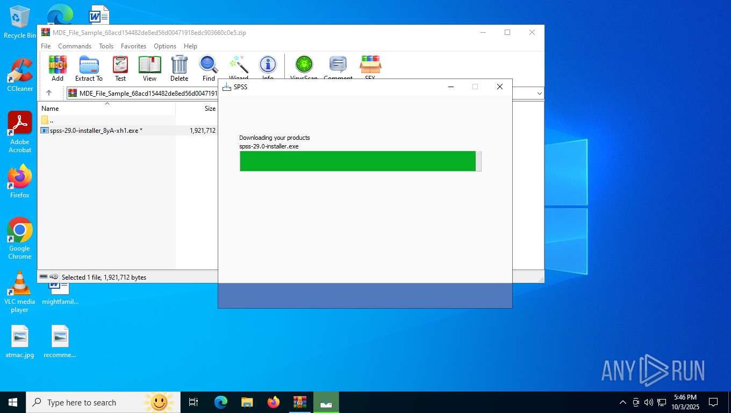Open the notification center icon
Viewport: 731px width, 413px height.
713,402
